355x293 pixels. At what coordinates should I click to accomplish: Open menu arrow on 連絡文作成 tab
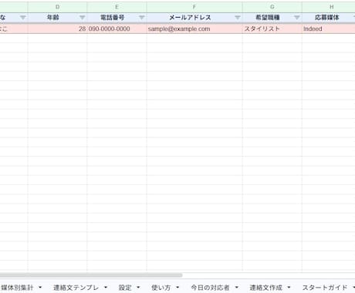coord(289,288)
